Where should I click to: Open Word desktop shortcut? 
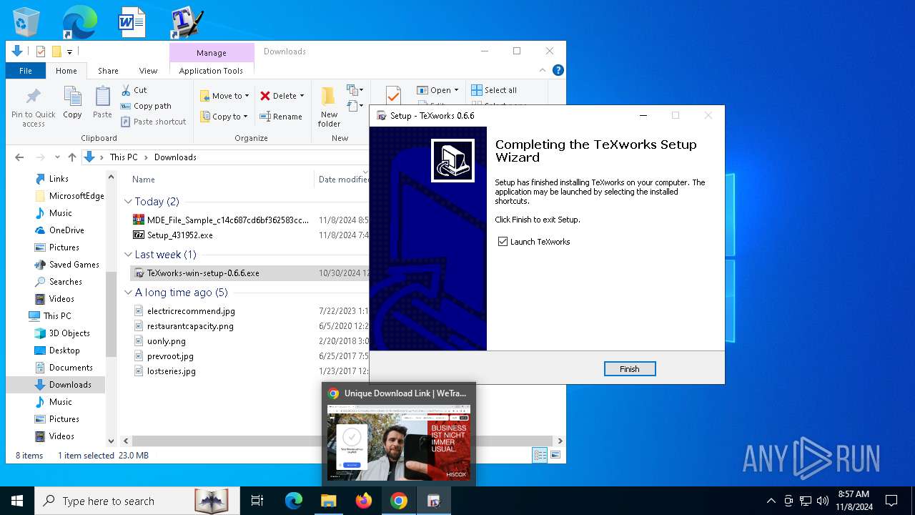132,21
